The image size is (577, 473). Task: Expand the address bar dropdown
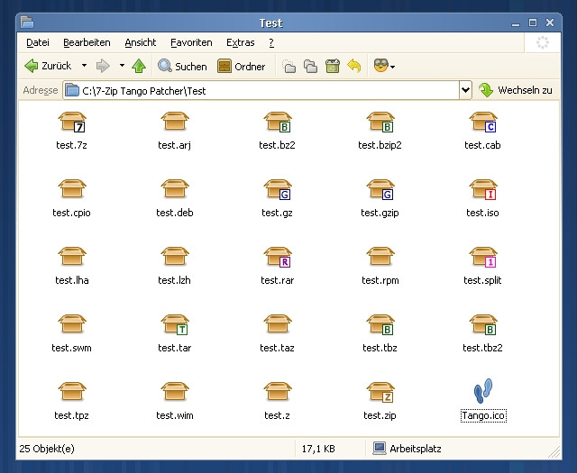(x=465, y=90)
